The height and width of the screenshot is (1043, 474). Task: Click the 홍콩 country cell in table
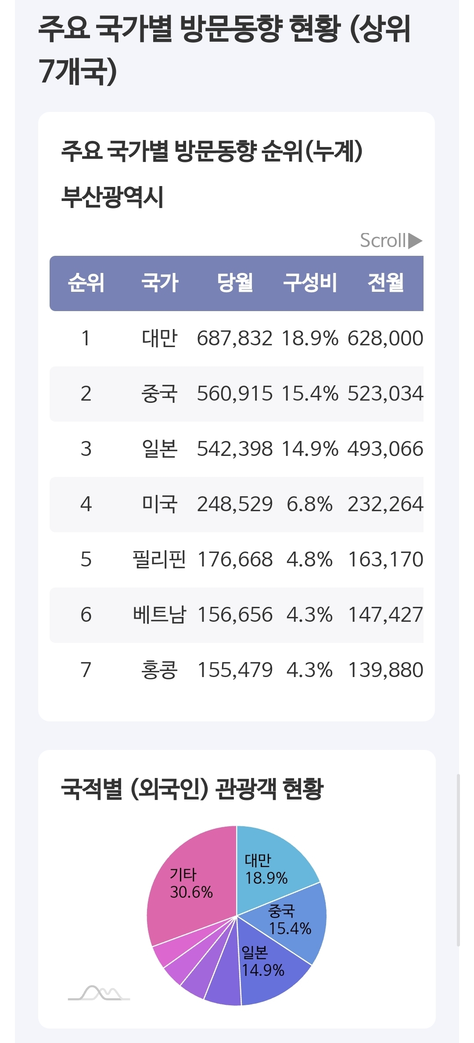pos(160,670)
